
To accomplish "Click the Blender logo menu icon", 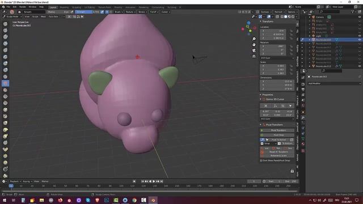I will (3, 7).
